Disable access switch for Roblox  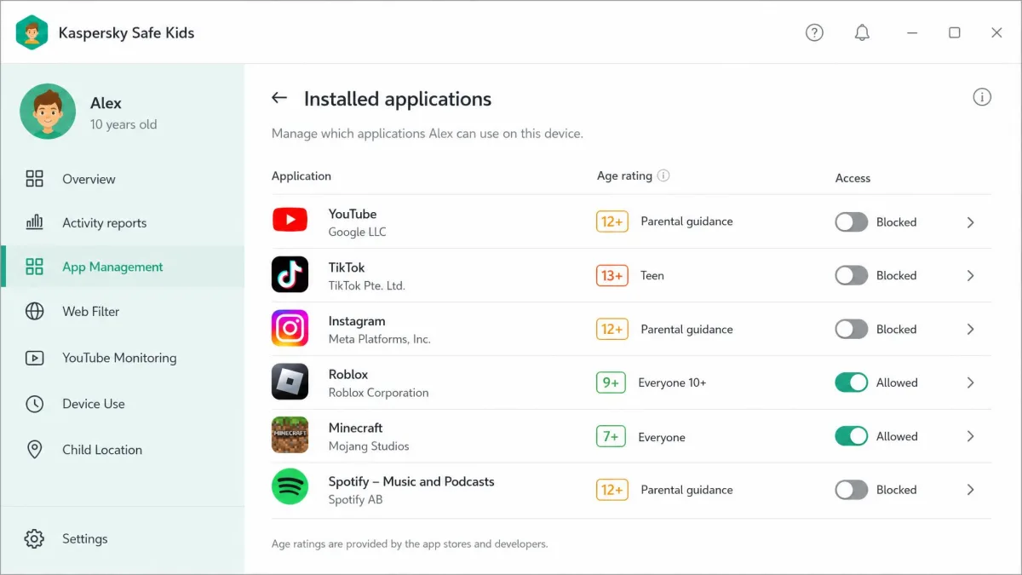851,382
